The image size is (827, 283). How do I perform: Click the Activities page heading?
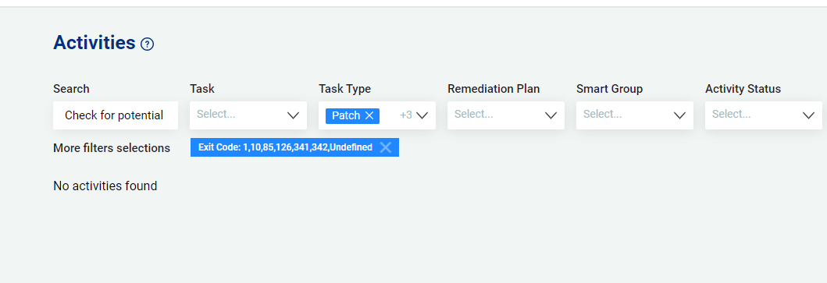tap(94, 42)
